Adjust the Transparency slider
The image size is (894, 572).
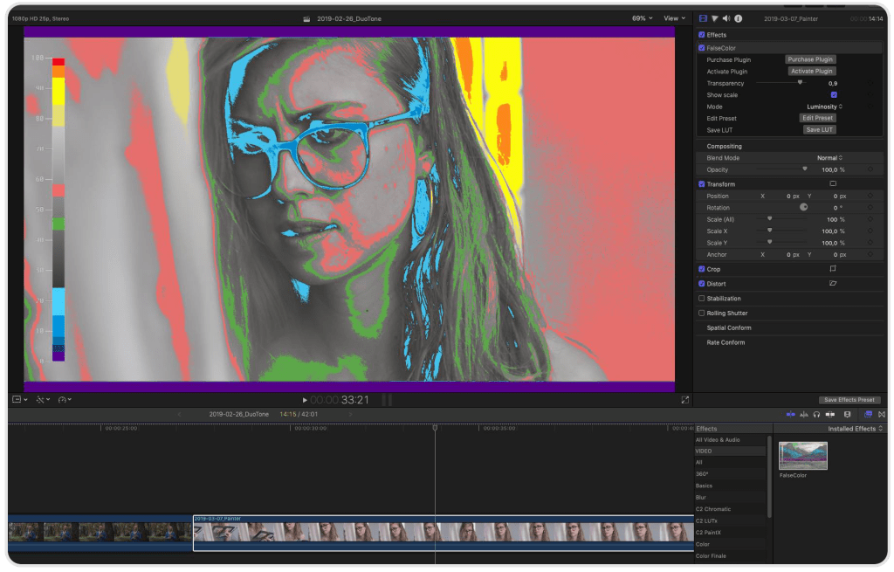[x=801, y=82]
